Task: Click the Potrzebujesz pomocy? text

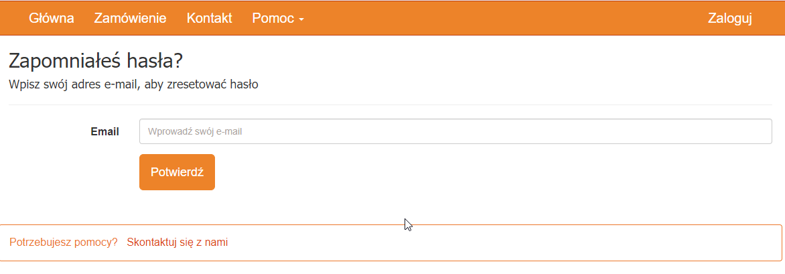Action: (x=64, y=243)
